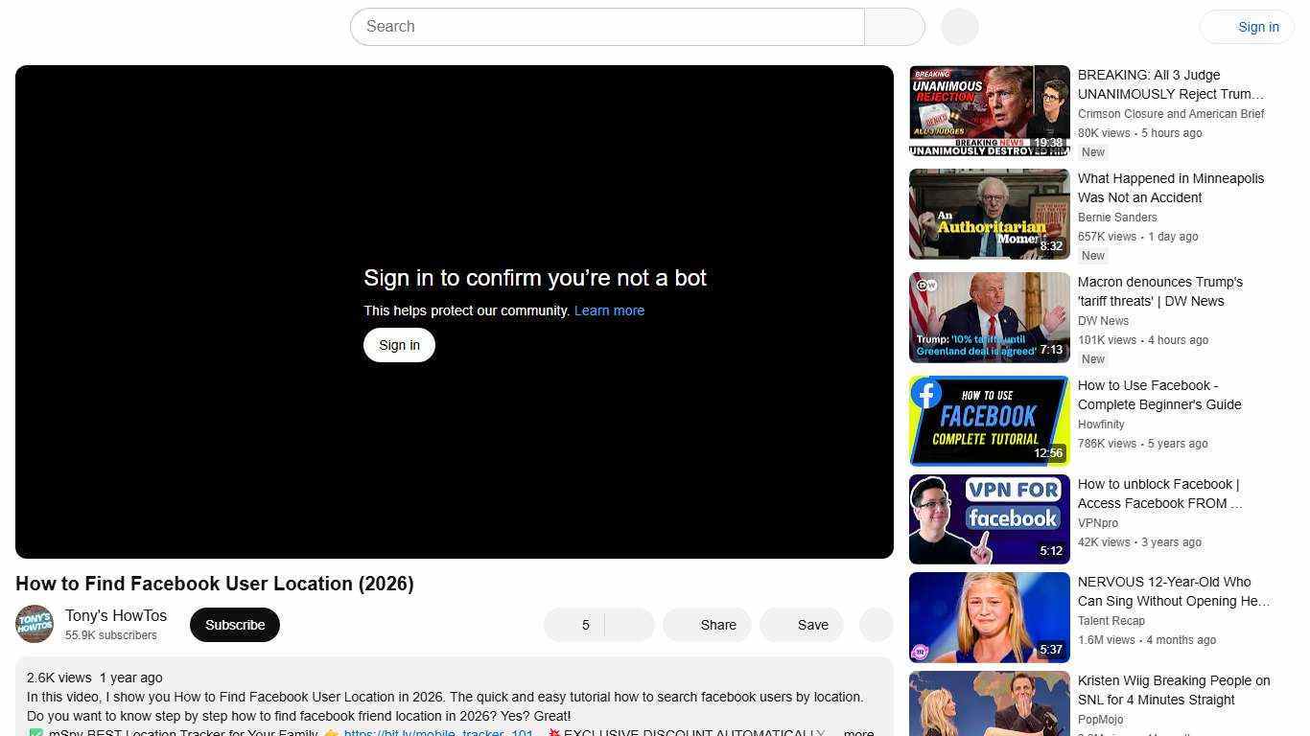Toggle like on the video counter
1310x736 pixels.
pyautogui.click(x=585, y=624)
